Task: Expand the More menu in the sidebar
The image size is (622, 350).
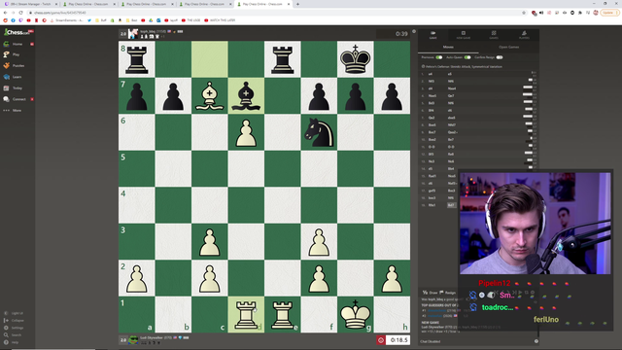Action: coord(17,110)
